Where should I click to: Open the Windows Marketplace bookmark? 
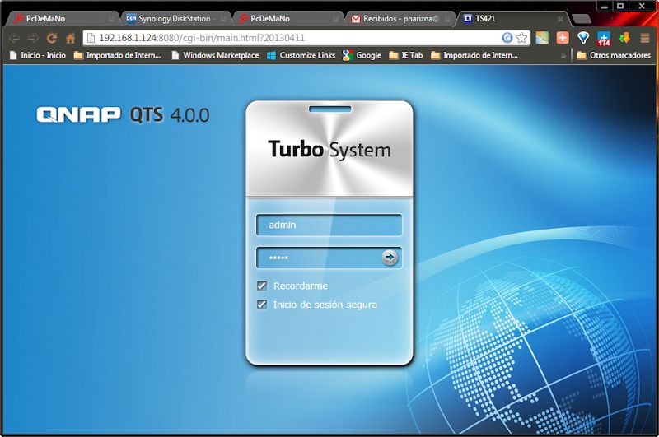[x=215, y=55]
